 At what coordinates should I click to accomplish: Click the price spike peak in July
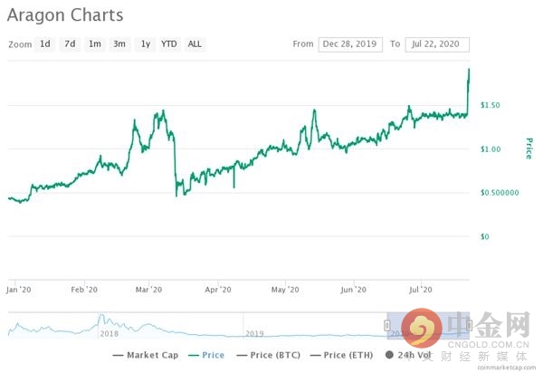coord(469,70)
